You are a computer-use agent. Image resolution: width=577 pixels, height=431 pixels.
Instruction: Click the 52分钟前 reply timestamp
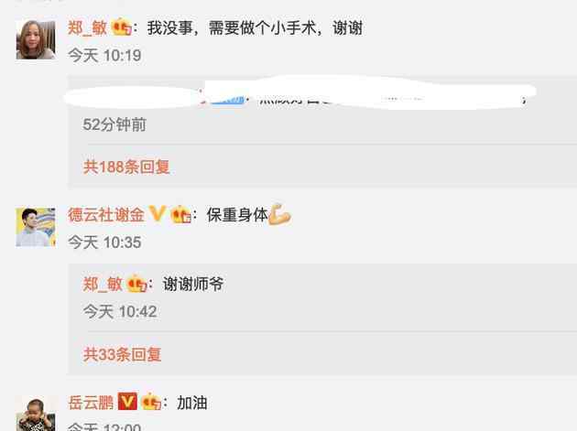(x=114, y=124)
